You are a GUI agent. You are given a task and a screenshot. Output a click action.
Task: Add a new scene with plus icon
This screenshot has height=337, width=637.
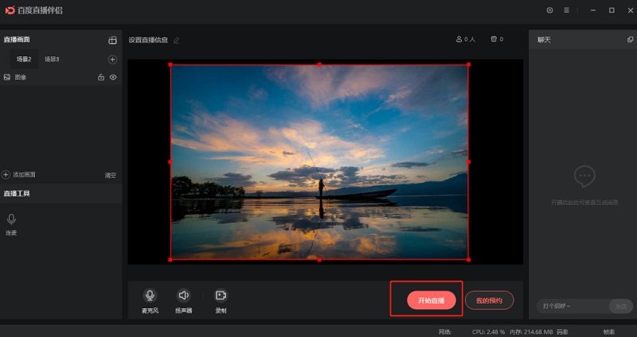[112, 60]
